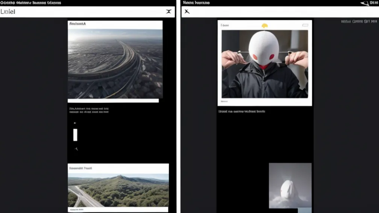Screen dimensions: 379x213
Task: Click the small play arrow below the highway photo
Action: tap(75, 123)
